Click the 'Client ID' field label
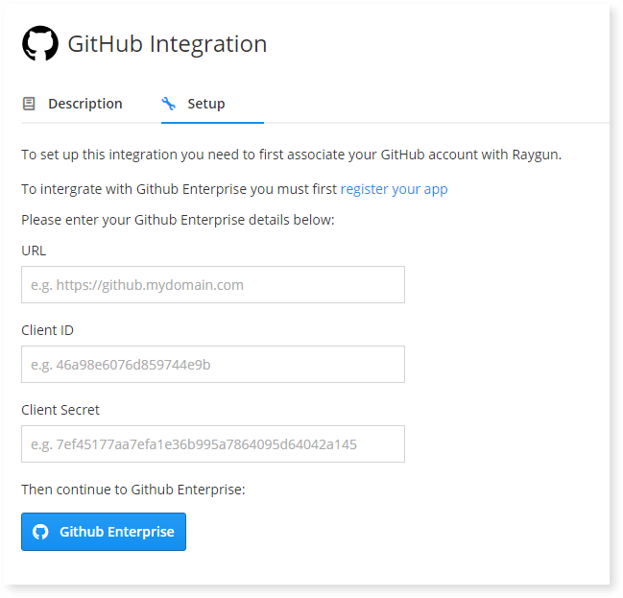 (x=48, y=330)
